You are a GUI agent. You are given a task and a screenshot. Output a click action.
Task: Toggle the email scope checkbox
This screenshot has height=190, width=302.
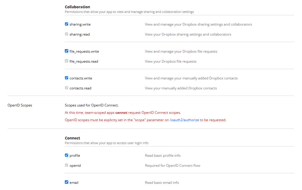[x=67, y=182]
